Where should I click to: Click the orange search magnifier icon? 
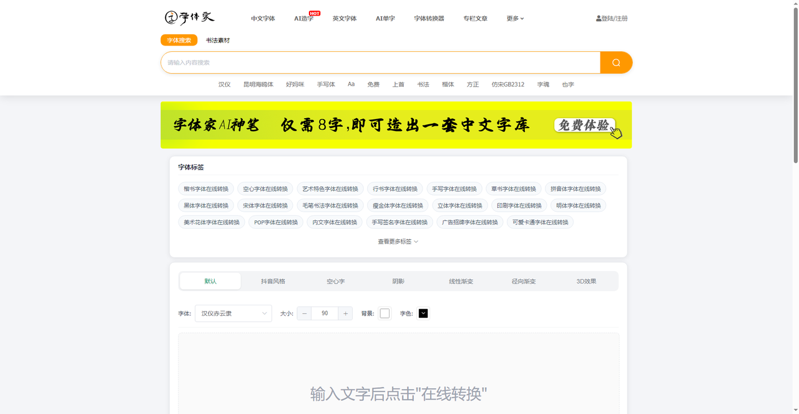tap(616, 62)
